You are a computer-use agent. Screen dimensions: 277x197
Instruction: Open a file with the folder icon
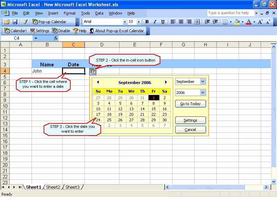[7, 22]
